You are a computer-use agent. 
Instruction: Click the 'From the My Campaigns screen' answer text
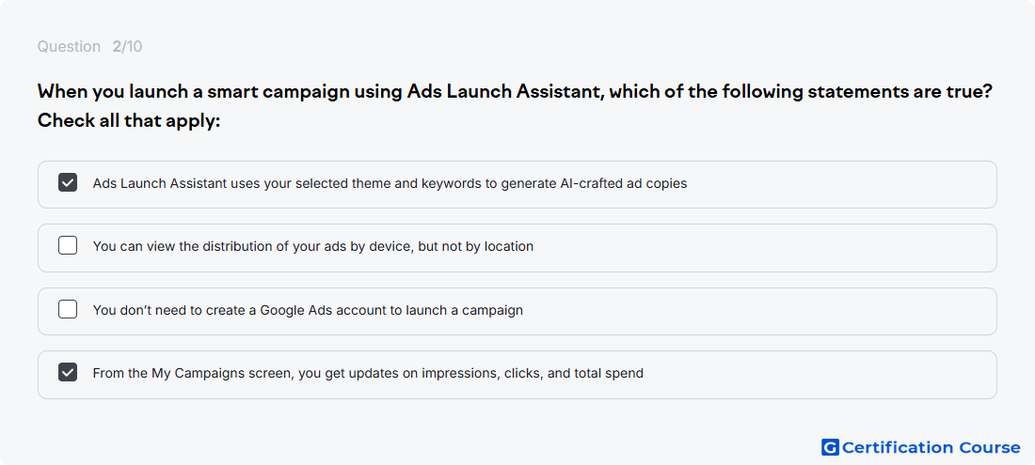pyautogui.click(x=368, y=374)
